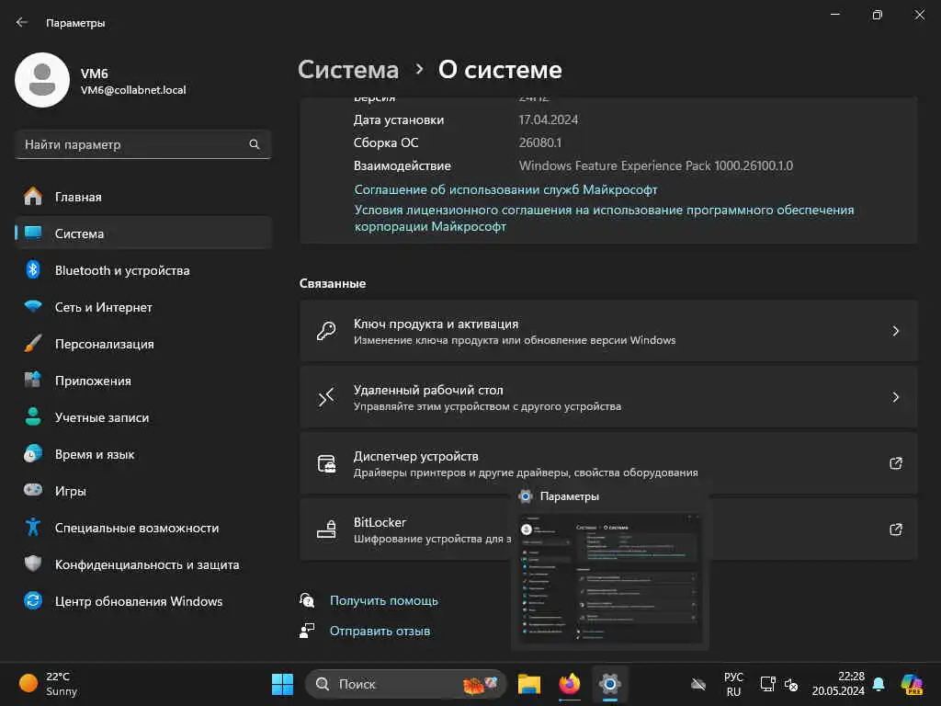Click the Wi-Fi icon beside Сеть и Интернет
Viewport: 941px width, 706px height.
[x=33, y=306]
